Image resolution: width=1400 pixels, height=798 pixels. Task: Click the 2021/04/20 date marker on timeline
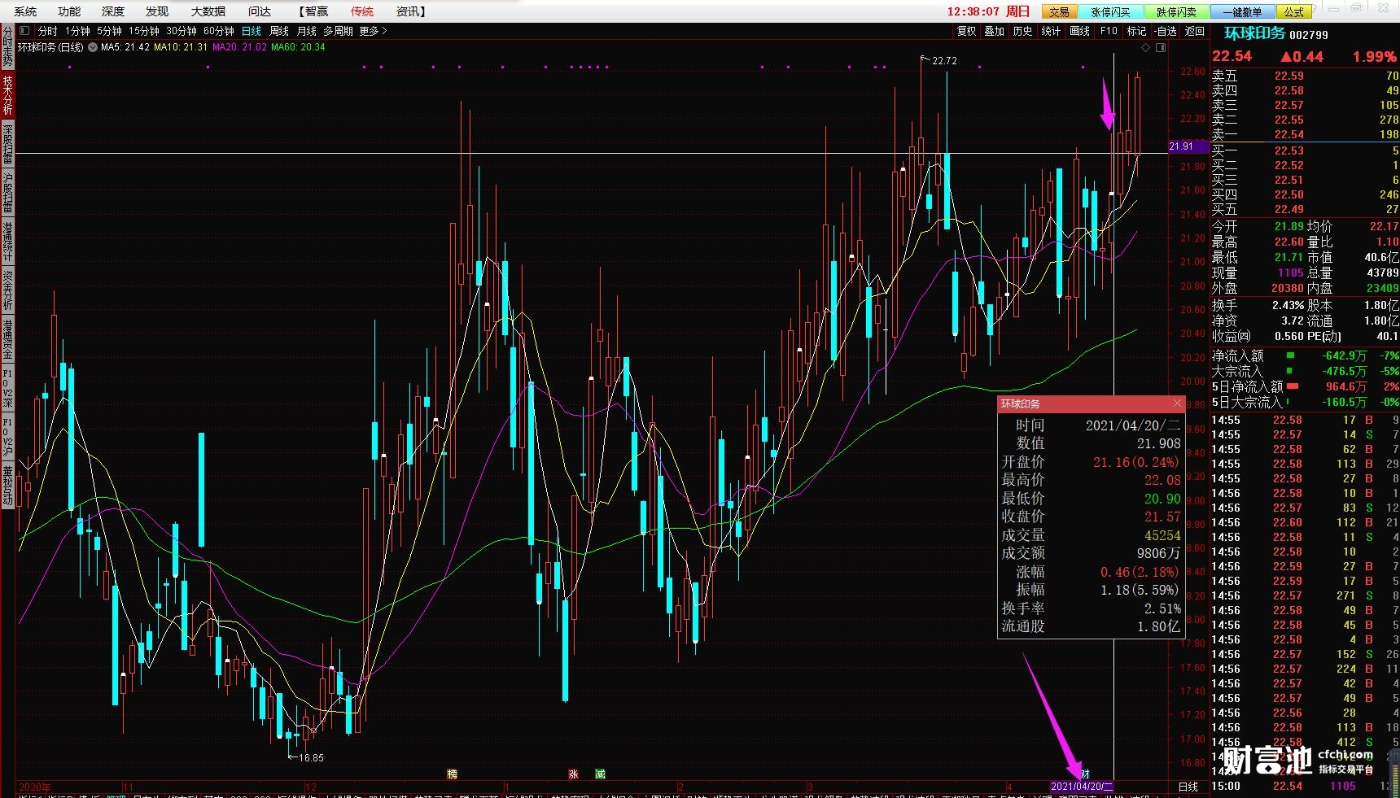pyautogui.click(x=1082, y=787)
